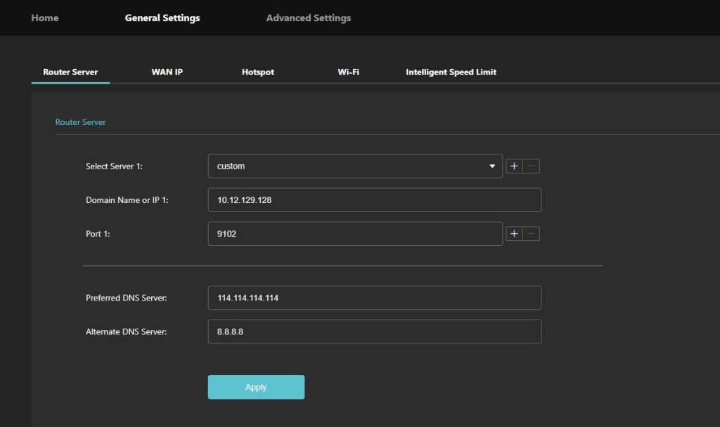Click the minus icon beside Select Server 1

532,166
